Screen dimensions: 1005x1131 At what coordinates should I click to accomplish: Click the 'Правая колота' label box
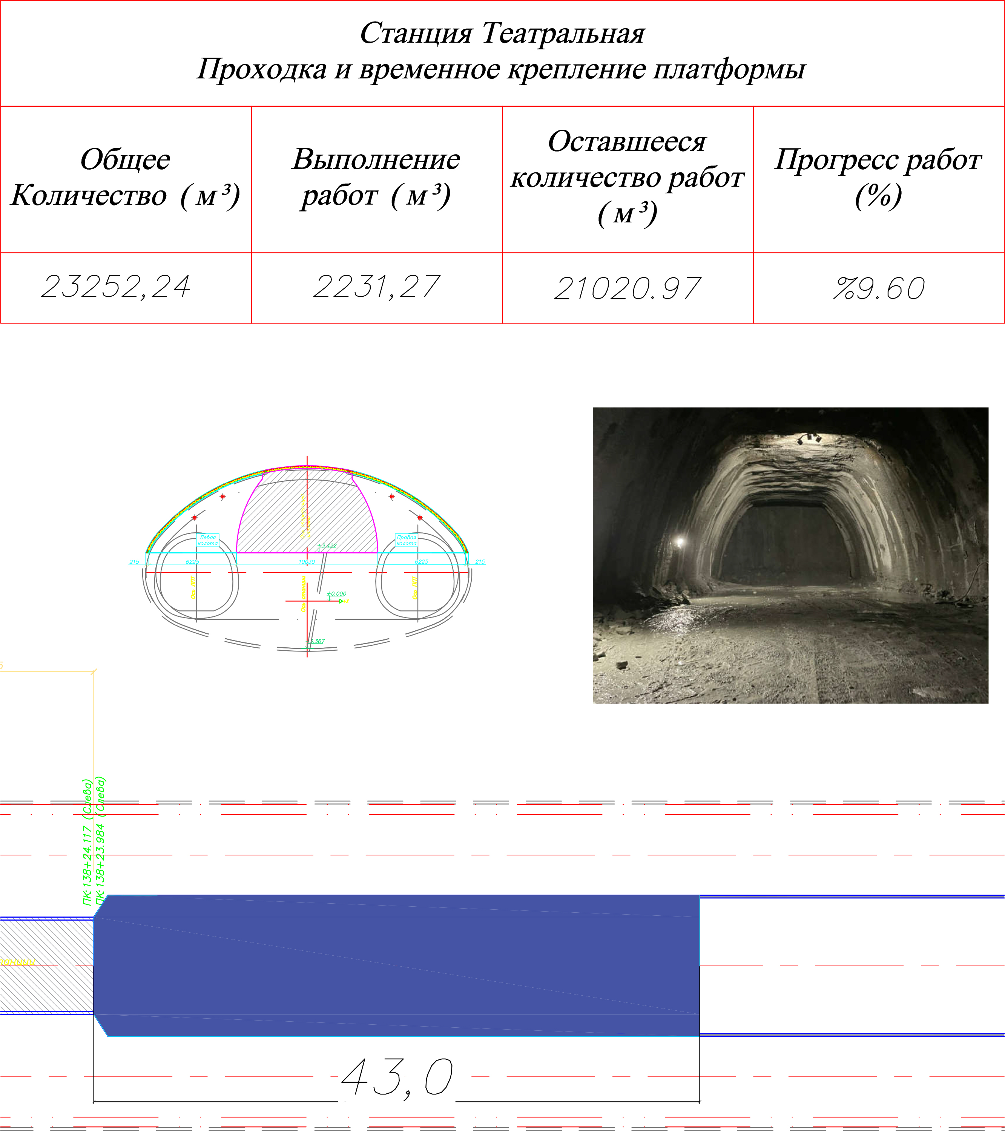[406, 541]
